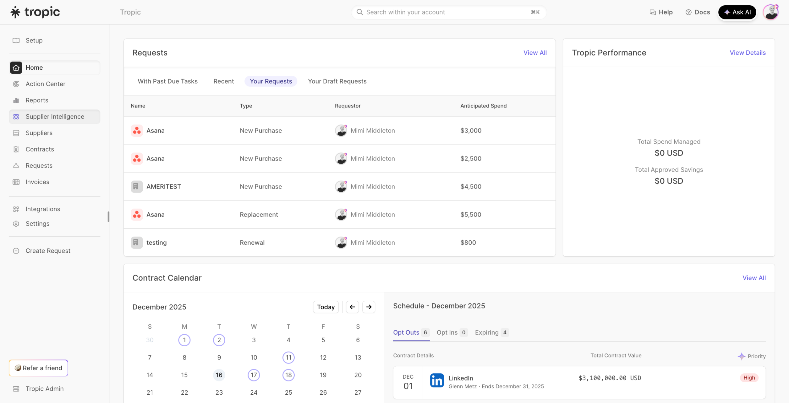Open Integrations in the sidebar
Viewport: 789px width, 403px height.
click(x=43, y=209)
